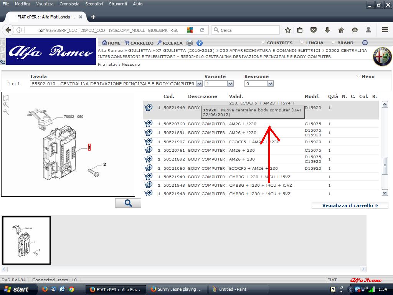393x295 pixels.
Task: Click callout 1 on diagram
Action: tap(89, 147)
